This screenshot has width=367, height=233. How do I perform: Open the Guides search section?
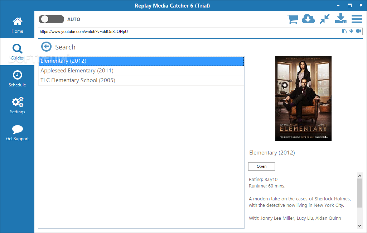(x=17, y=52)
